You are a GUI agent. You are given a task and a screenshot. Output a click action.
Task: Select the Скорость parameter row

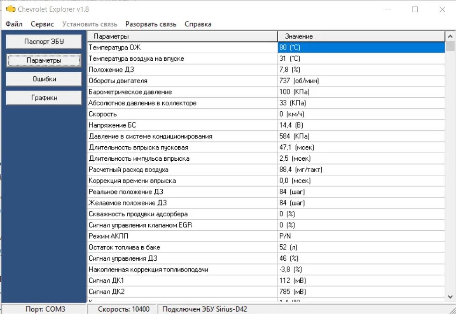[266, 114]
